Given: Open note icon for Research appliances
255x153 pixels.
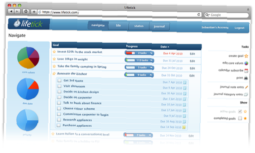Looking at the screenshot, I should pos(184,121).
